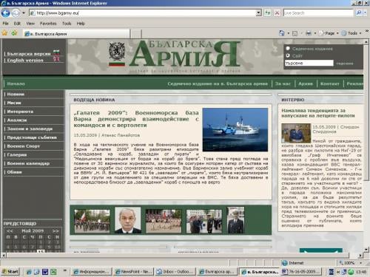Click the empty new tab button
Image resolution: width=370 pixels, height=277 pixels.
[x=135, y=34]
